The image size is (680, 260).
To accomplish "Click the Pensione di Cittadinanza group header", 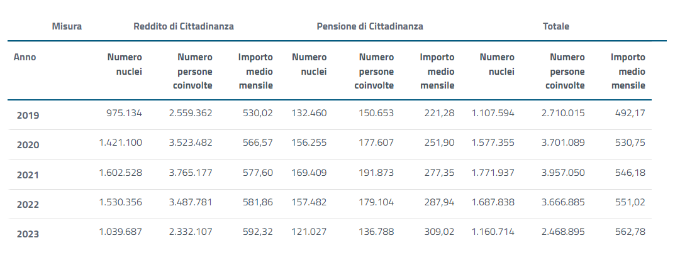I will point(370,26).
